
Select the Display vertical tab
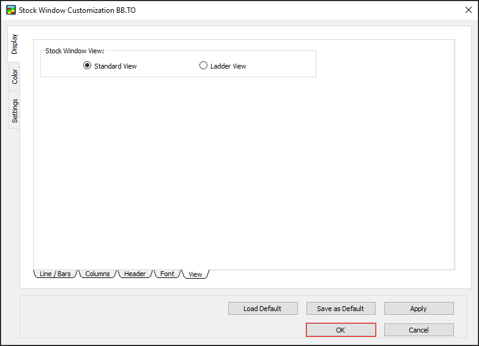(15, 44)
